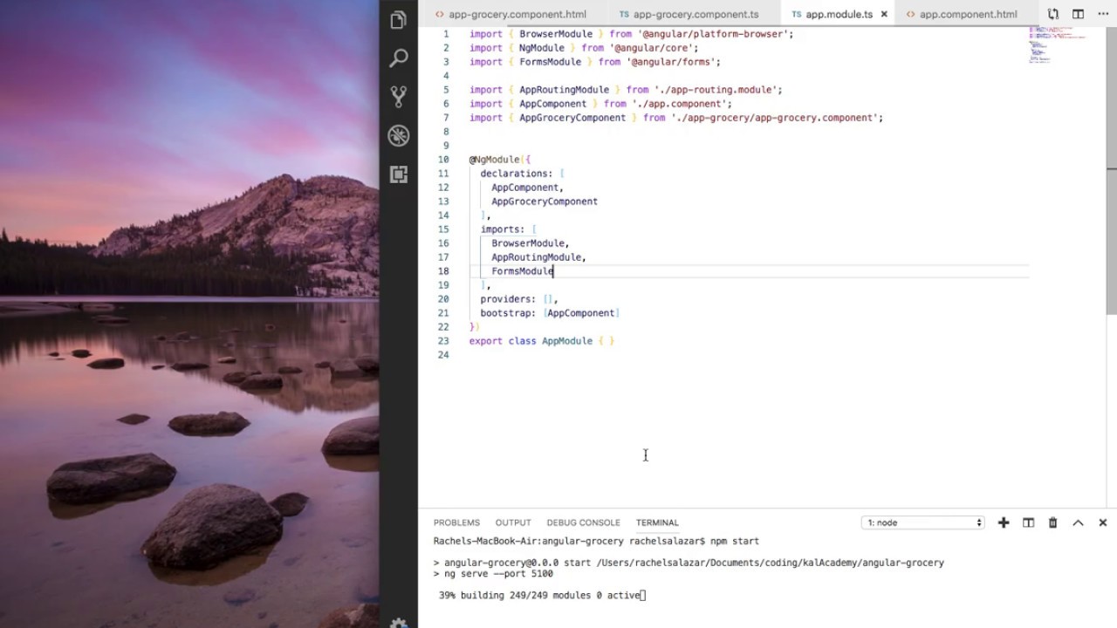The image size is (1117, 628).
Task: Click 'providers:' on line 20
Action: click(508, 299)
